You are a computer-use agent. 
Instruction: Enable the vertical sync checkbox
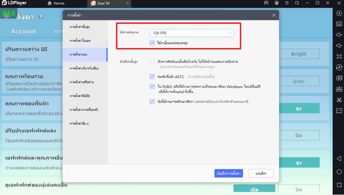152,62
